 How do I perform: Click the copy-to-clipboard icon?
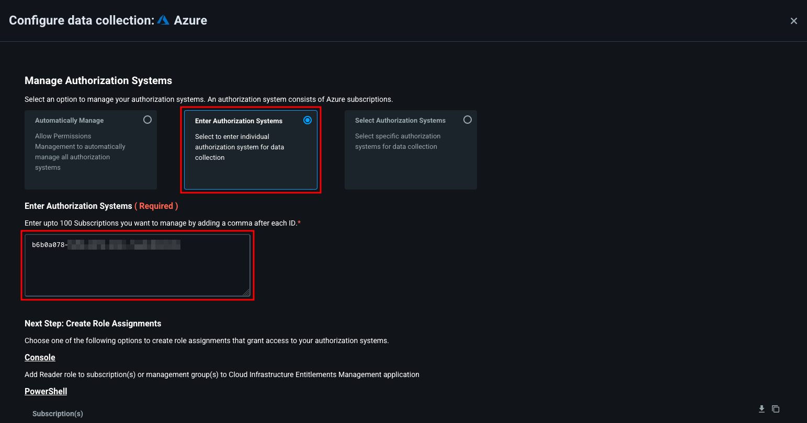776,409
